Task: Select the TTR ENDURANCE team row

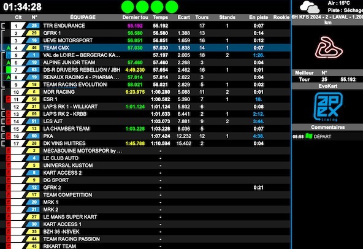Action: coord(145,26)
